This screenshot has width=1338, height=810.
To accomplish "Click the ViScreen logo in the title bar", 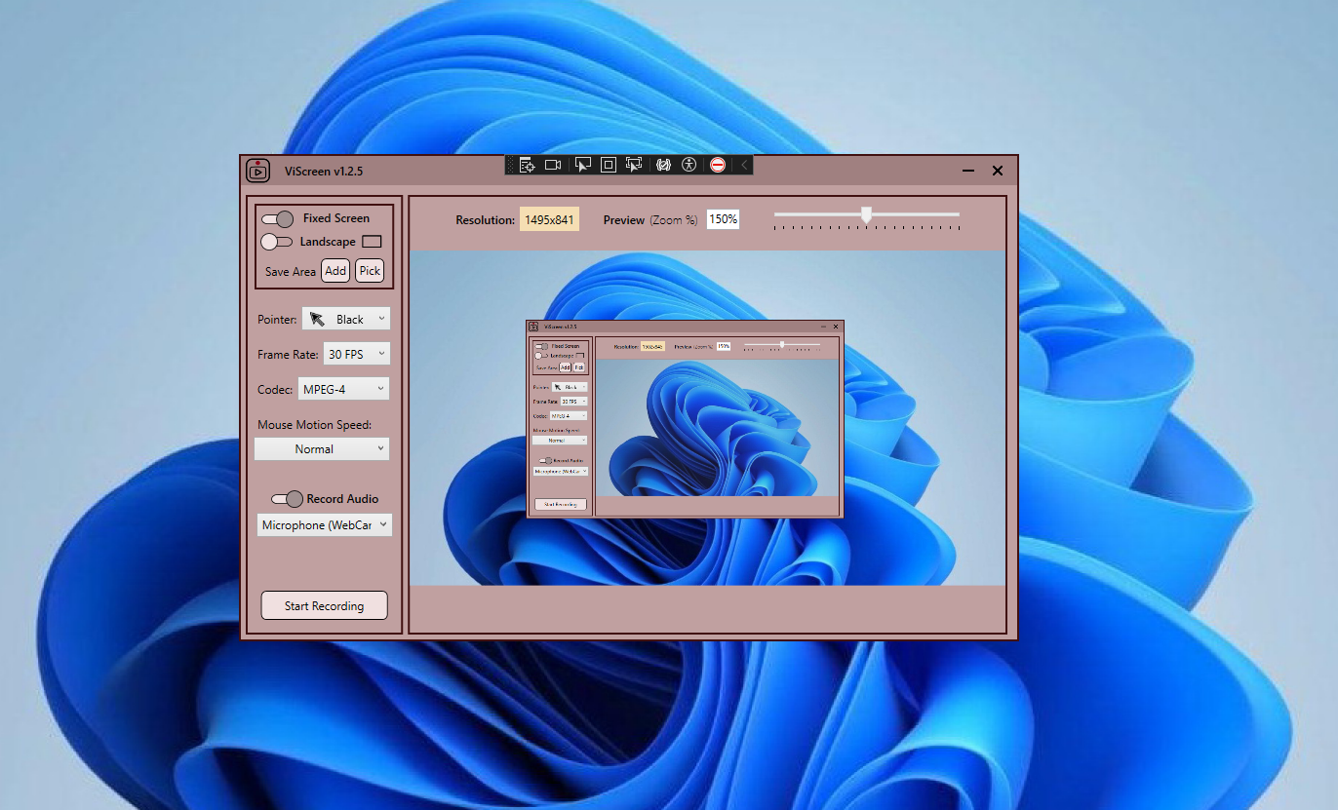I will (257, 170).
